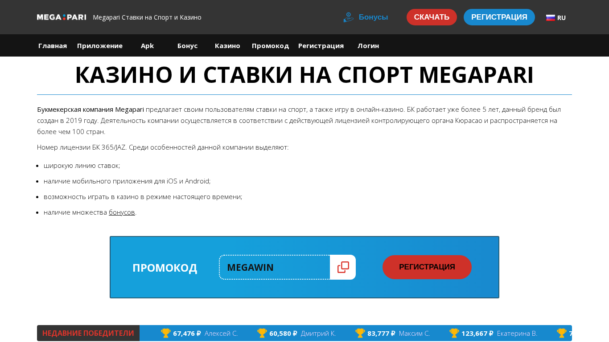
Task: Click the red Скачать button
Action: pos(432,17)
